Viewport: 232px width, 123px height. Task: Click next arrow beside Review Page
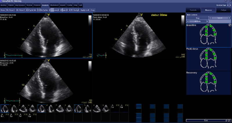[230, 5]
